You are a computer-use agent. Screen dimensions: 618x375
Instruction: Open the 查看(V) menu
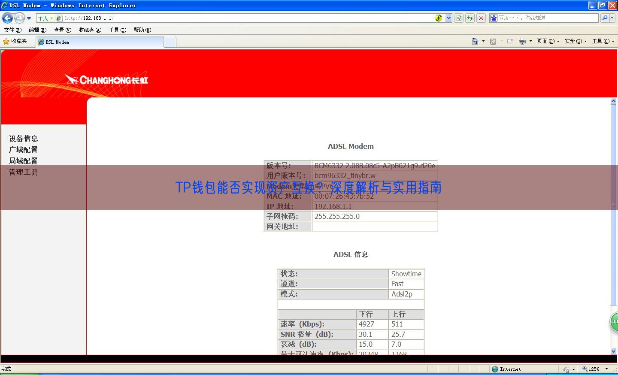pos(62,30)
